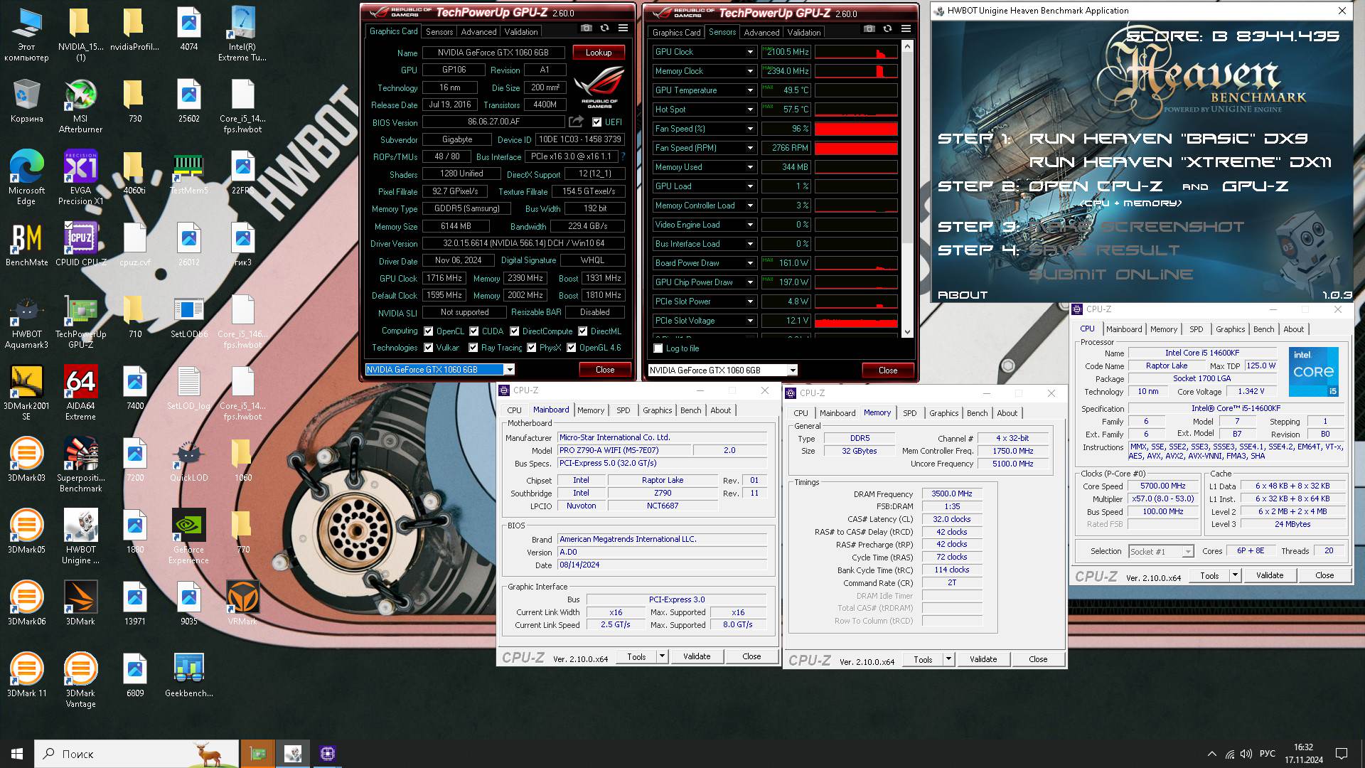Screen dimensions: 1365x768
Task: Open Socket #1 selection dropdown in CPU-Z
Action: [x=1187, y=552]
